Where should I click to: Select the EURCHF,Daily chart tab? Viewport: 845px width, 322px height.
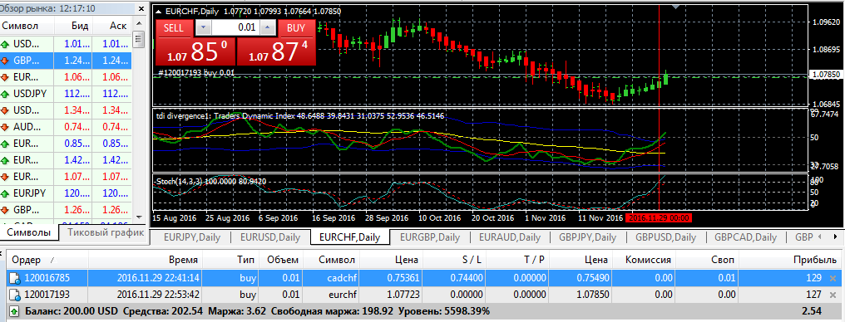tap(350, 237)
